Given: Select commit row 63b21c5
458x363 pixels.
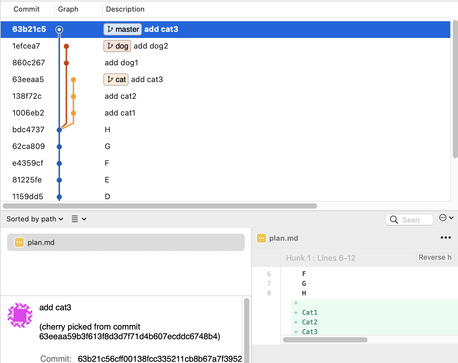Looking at the screenshot, I should pos(225,30).
